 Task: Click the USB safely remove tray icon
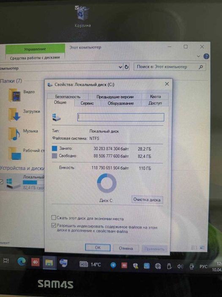(169, 266)
